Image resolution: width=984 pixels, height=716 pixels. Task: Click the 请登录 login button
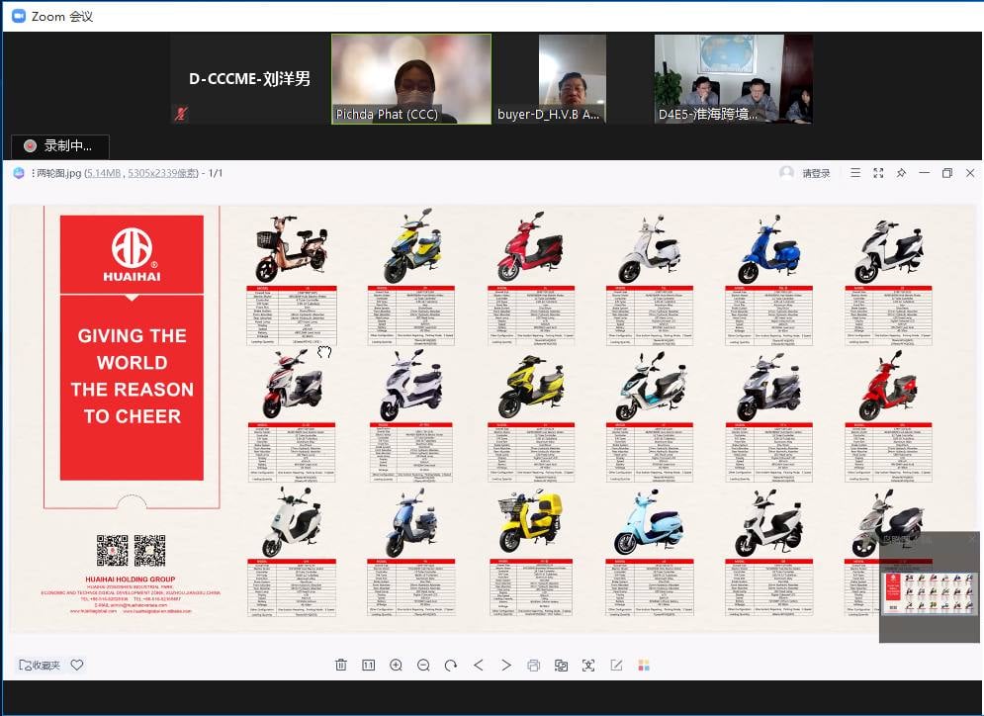(x=816, y=173)
